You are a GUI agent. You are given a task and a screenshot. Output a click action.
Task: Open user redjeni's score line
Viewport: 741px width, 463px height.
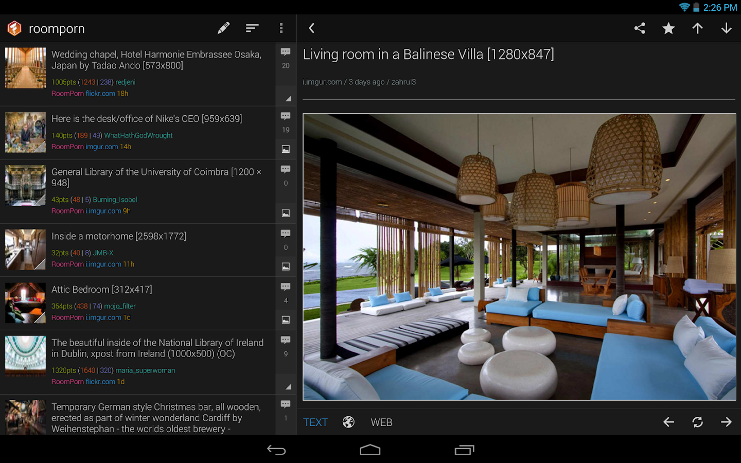94,82
